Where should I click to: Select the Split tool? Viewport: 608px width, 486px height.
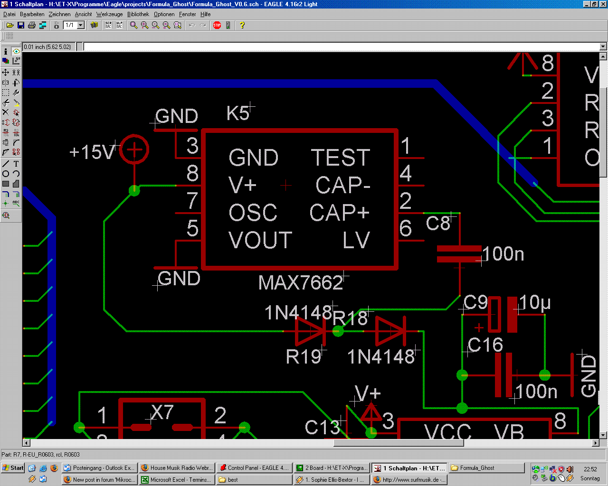pyautogui.click(x=6, y=152)
